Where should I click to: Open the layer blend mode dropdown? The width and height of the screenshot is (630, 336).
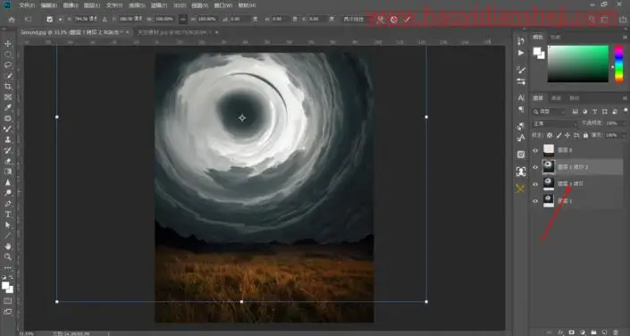coord(554,124)
